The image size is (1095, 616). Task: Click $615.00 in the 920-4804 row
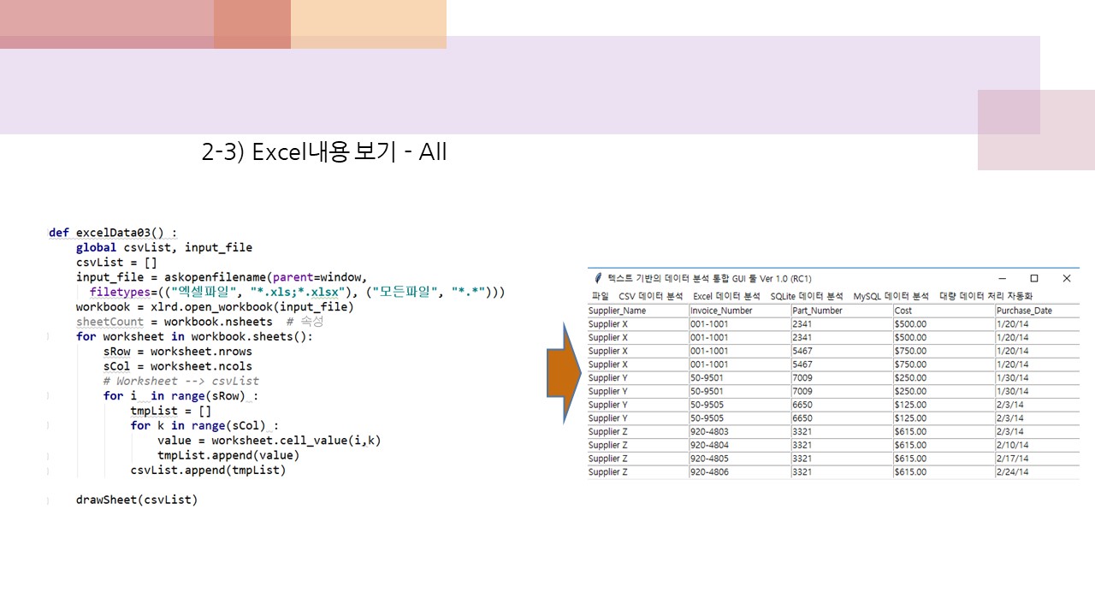(x=944, y=445)
